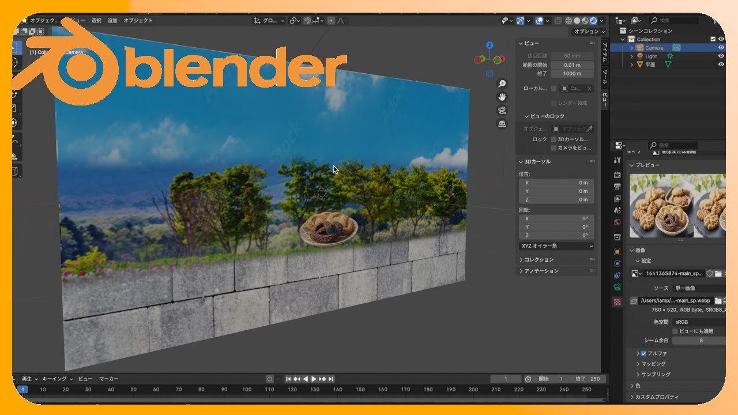Open the Tool properties tab icon
The height and width of the screenshot is (415, 738).
tap(617, 160)
